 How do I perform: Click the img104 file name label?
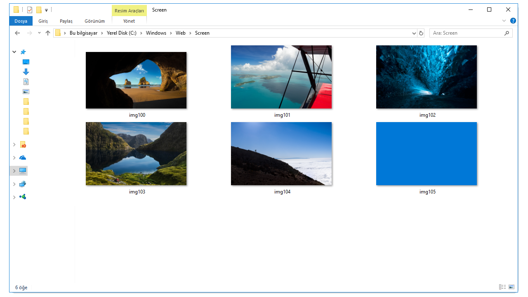click(x=282, y=192)
